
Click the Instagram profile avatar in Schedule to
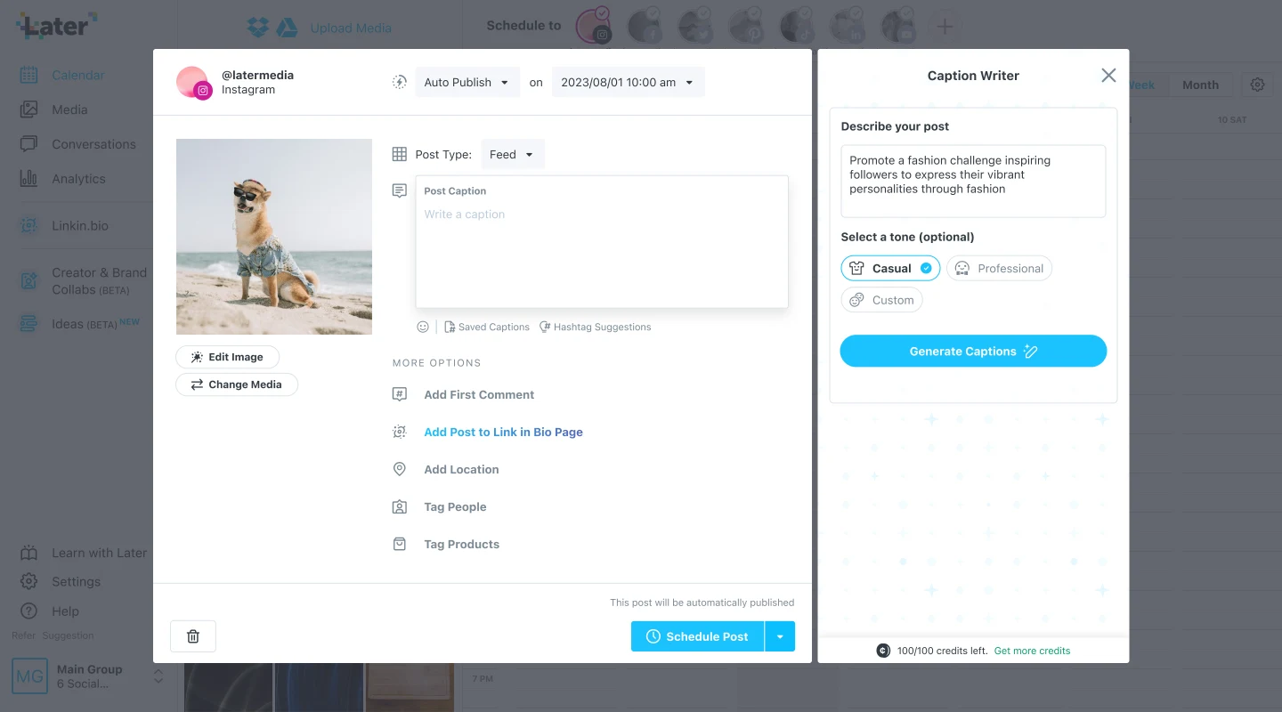594,26
